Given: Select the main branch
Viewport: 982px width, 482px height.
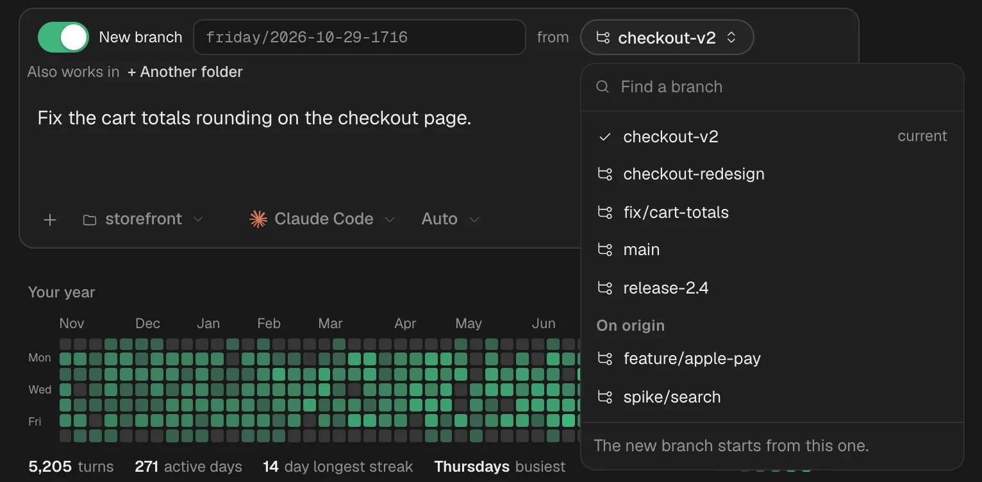Looking at the screenshot, I should pos(772,249).
